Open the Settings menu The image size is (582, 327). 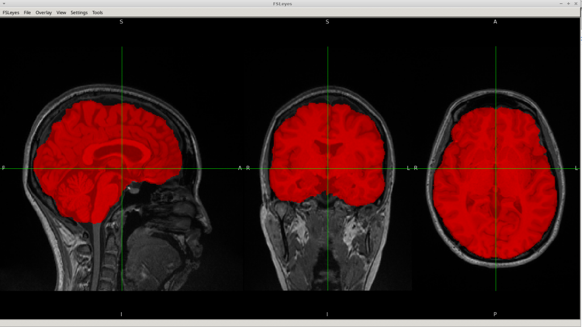coord(79,13)
